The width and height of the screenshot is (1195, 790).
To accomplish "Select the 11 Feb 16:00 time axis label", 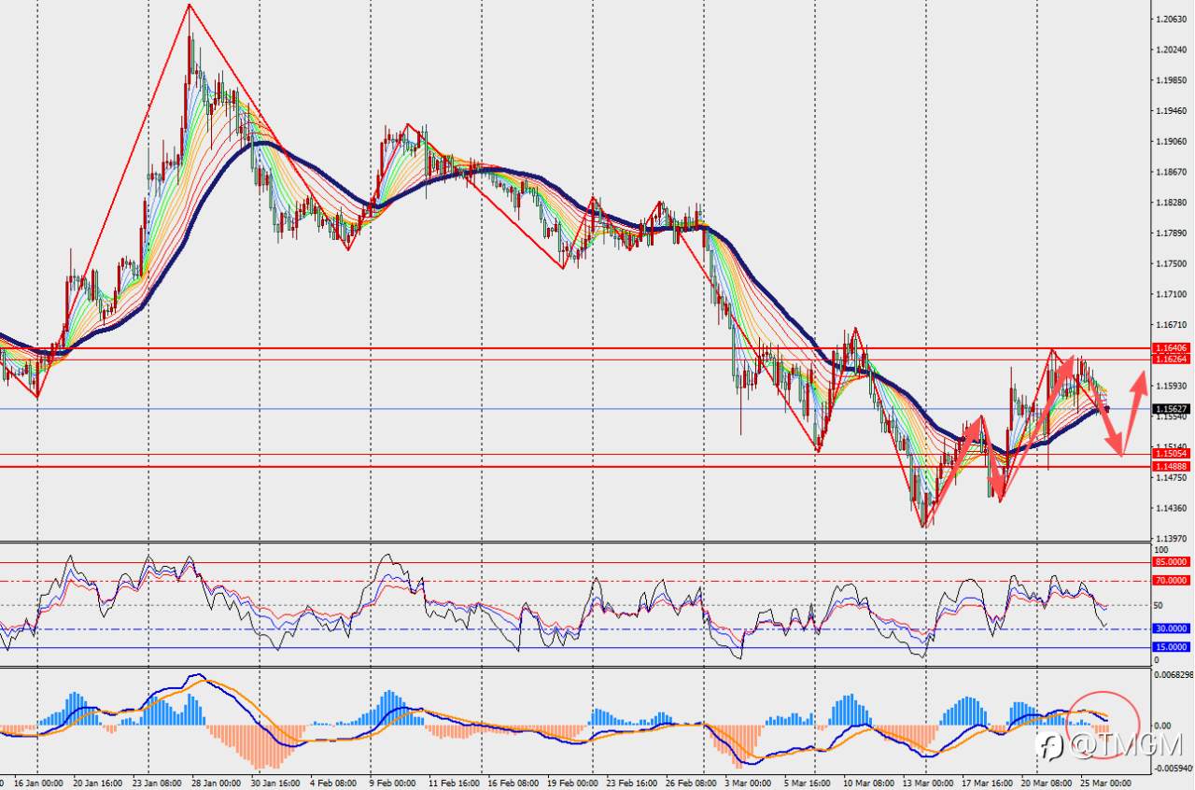I will 454,783.
